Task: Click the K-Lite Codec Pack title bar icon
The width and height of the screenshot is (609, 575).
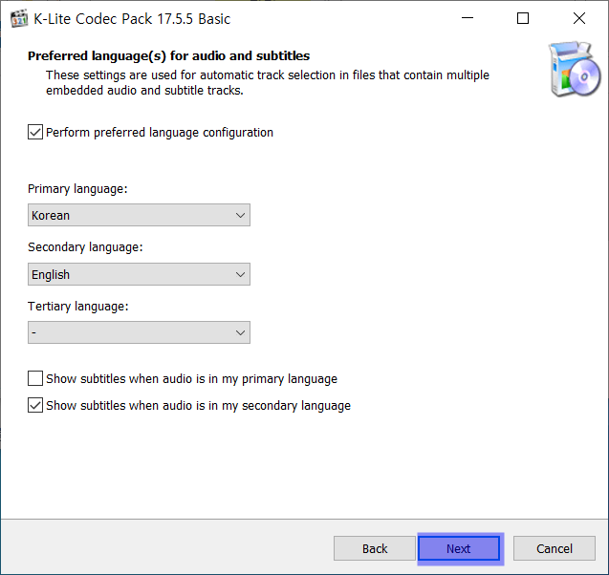Action: (19, 18)
